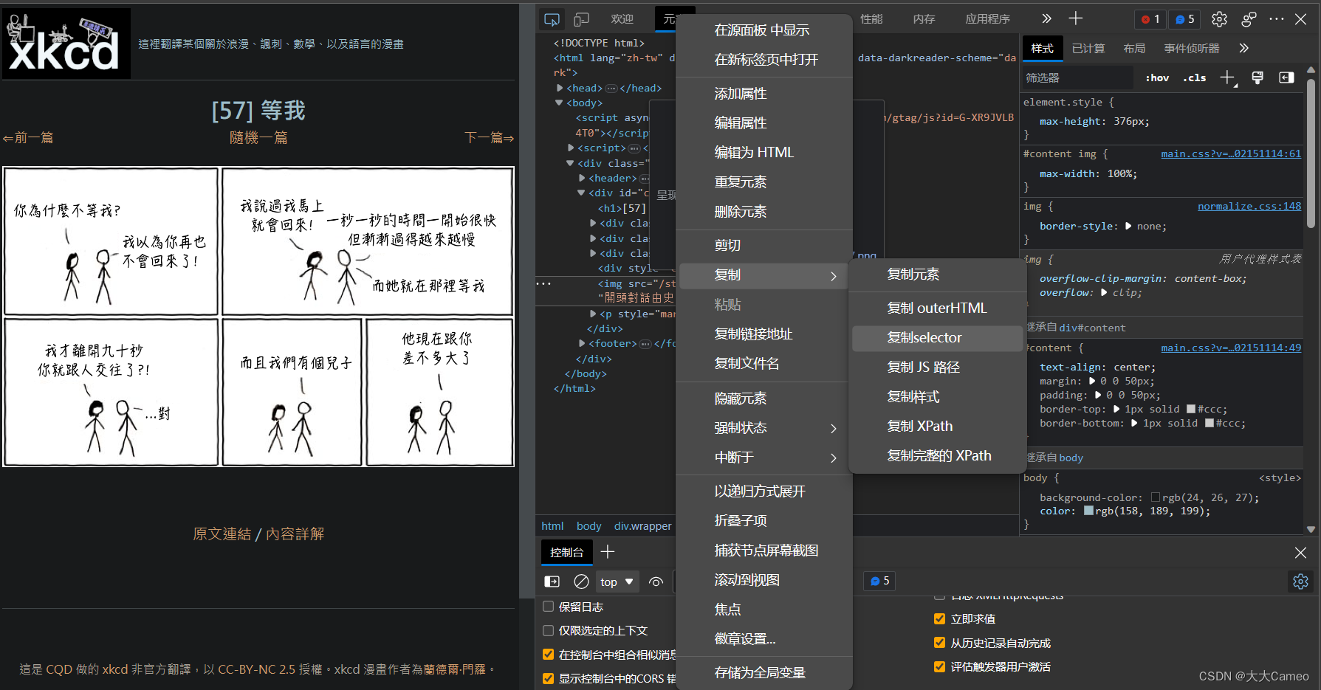This screenshot has height=690, width=1321.
Task: Select 删除元素 in context menu
Action: [x=763, y=212]
